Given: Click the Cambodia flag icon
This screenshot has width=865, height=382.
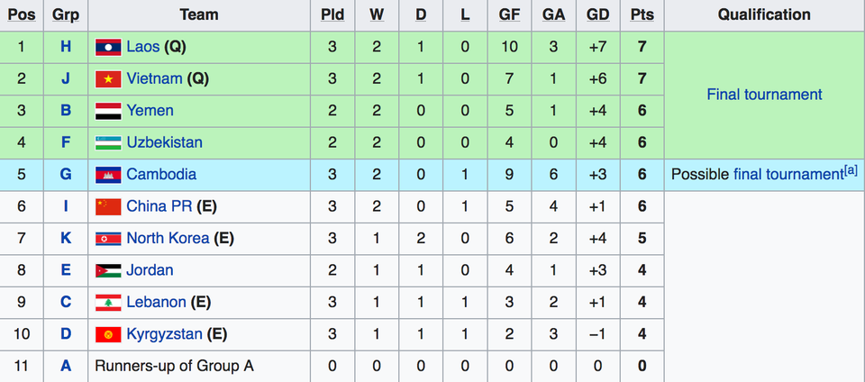Looking at the screenshot, I should pos(108,175).
